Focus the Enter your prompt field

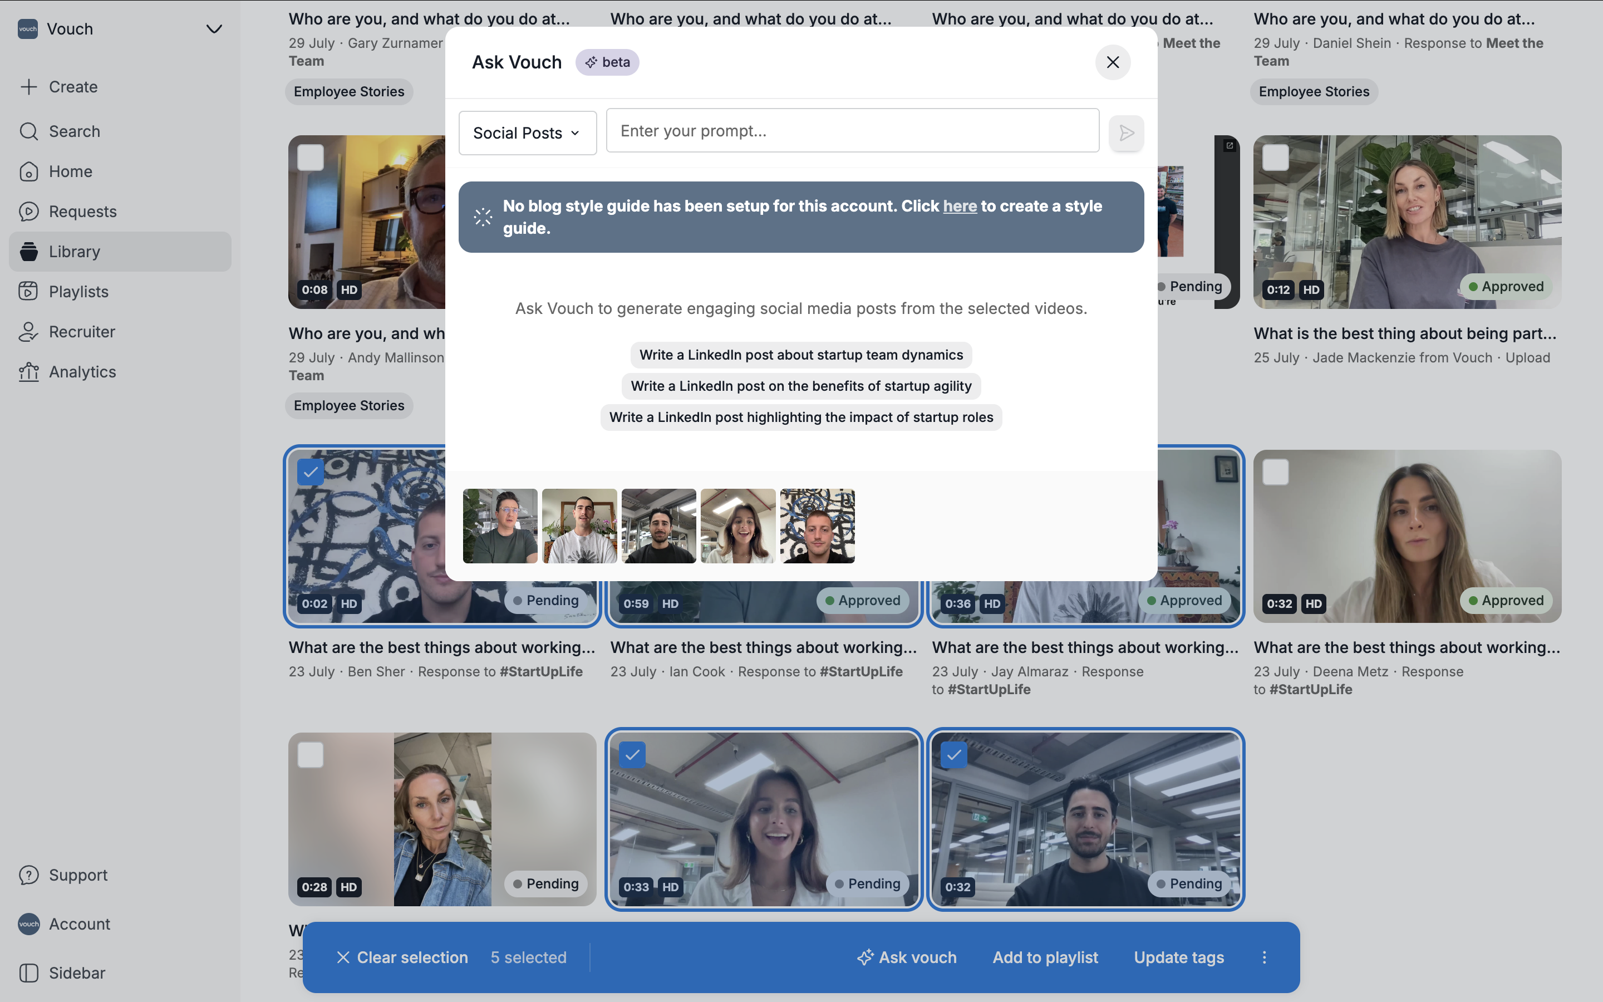(853, 131)
